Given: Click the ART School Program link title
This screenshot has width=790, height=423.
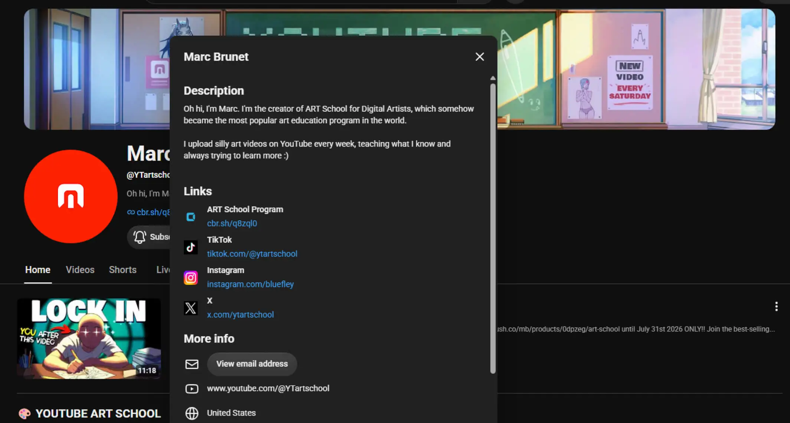Looking at the screenshot, I should coord(245,209).
